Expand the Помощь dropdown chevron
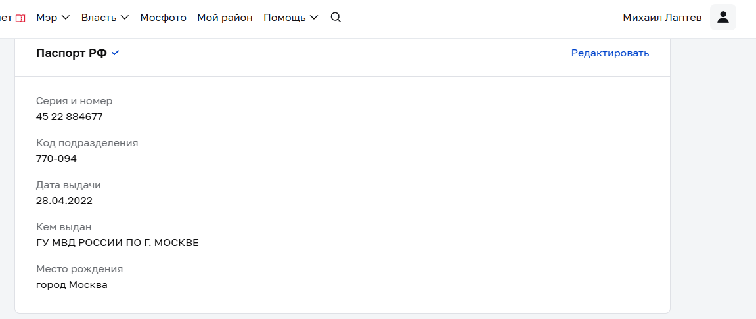The width and height of the screenshot is (756, 319). pos(314,18)
